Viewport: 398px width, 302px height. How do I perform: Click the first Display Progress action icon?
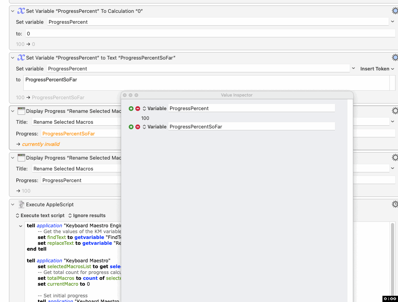21,111
